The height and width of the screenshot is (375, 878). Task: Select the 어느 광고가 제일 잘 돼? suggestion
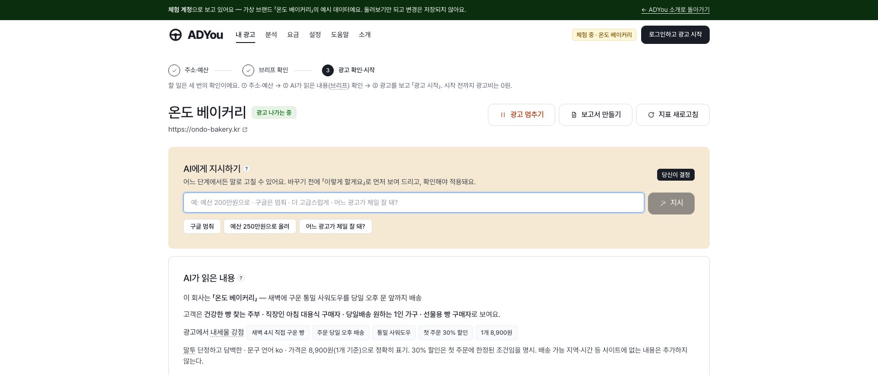pos(336,226)
